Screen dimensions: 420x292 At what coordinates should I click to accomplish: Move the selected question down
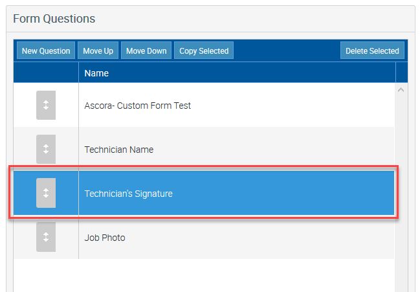click(x=146, y=51)
